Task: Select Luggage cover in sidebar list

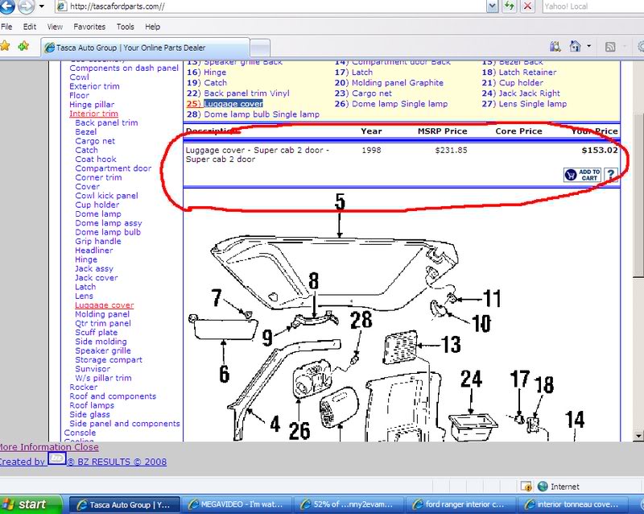Action: (x=105, y=305)
